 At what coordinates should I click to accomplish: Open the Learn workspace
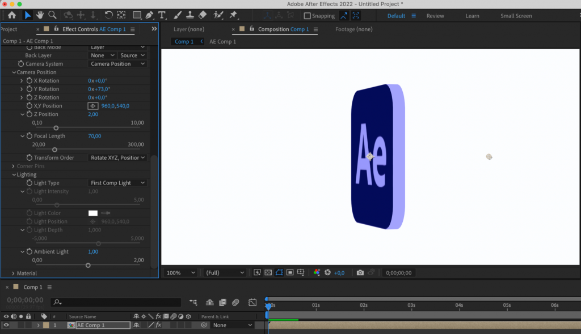472,16
